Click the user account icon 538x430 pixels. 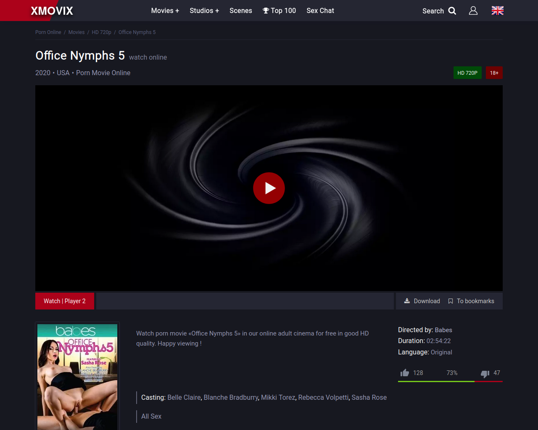click(x=473, y=11)
